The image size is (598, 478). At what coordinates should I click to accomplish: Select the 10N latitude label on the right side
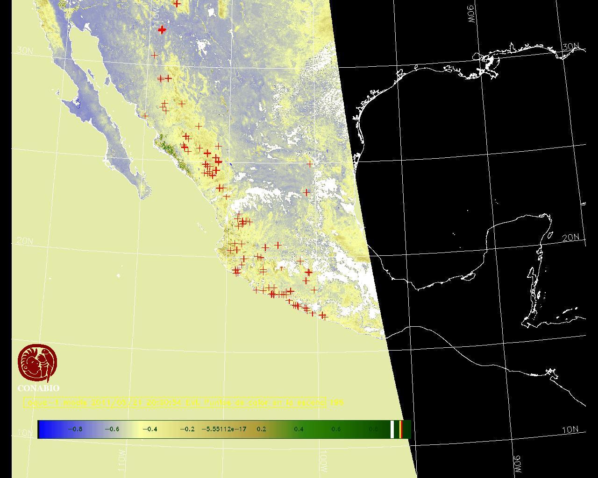(x=570, y=430)
